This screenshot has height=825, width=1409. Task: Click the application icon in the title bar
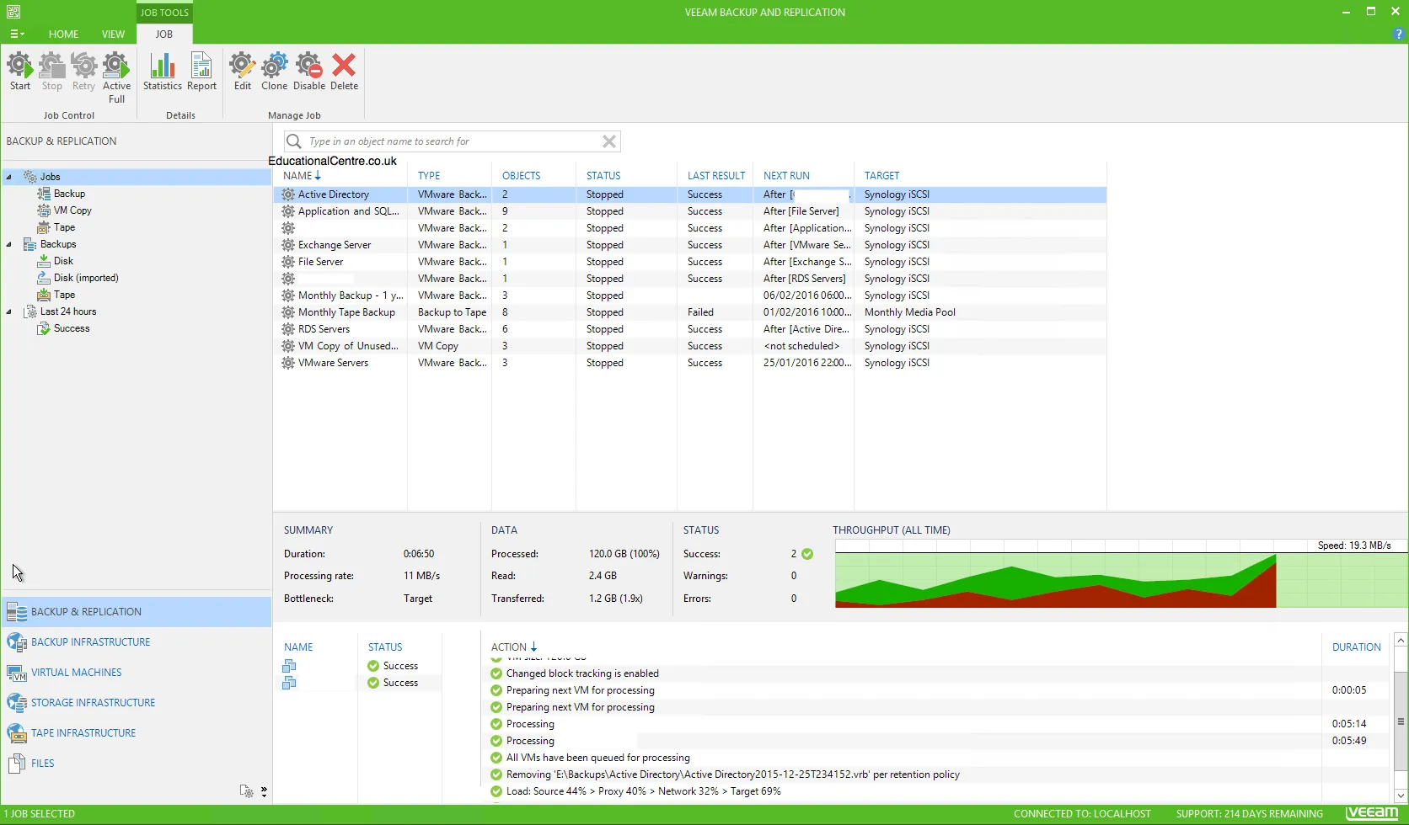(13, 12)
